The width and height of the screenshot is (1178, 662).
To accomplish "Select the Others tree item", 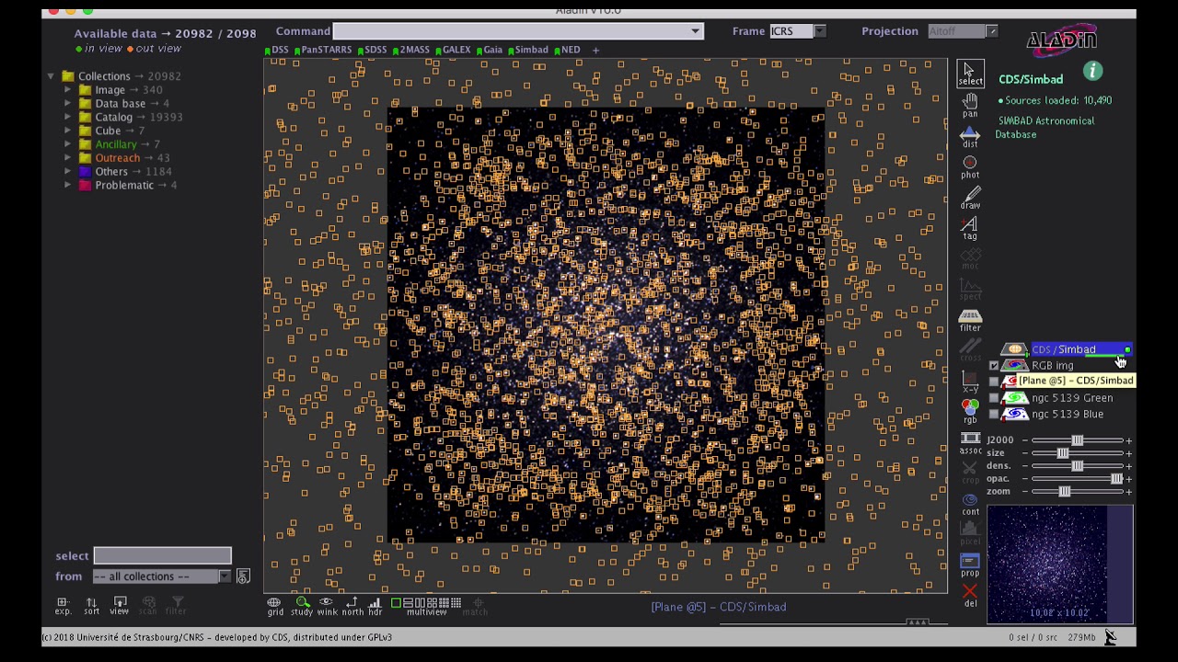I will [111, 171].
